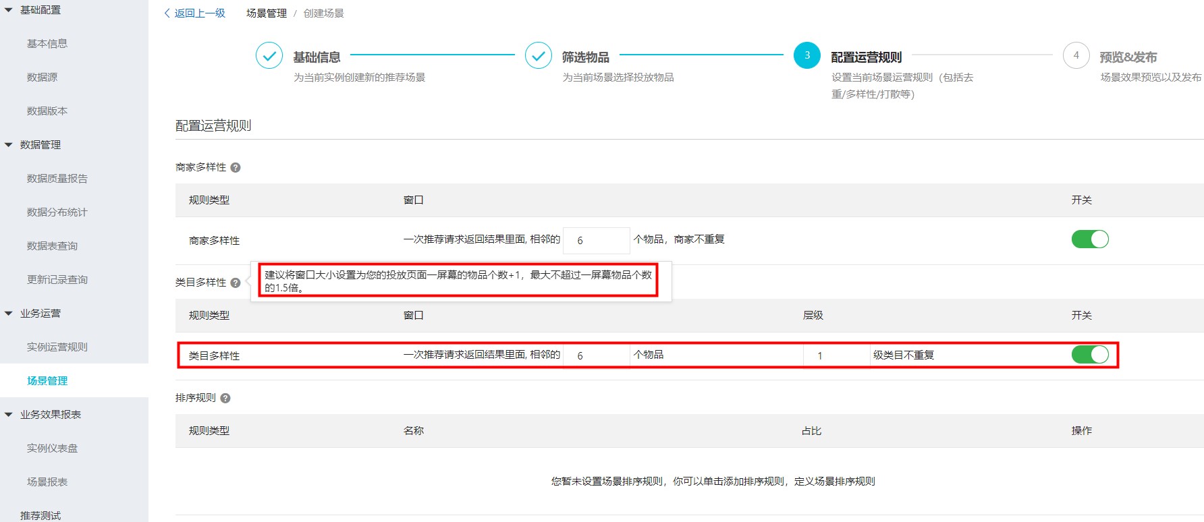This screenshot has height=522, width=1204.
Task: Click the 预览&发布 step title
Action: [1128, 57]
